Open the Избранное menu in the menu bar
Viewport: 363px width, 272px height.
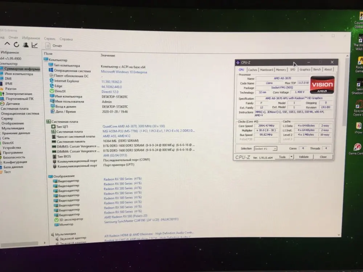pos(31,38)
